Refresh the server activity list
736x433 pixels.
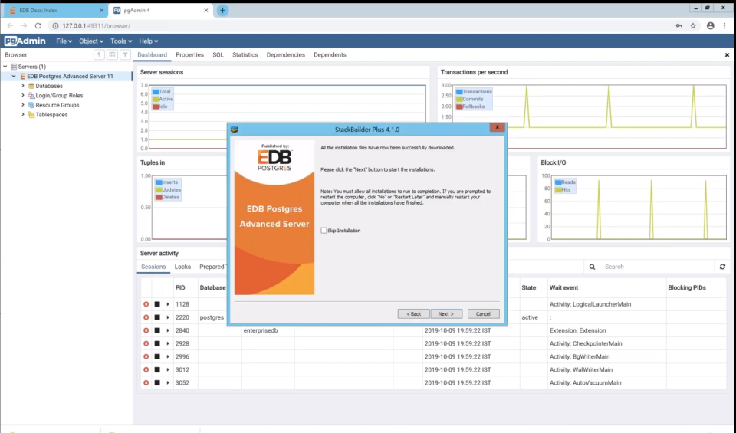722,267
